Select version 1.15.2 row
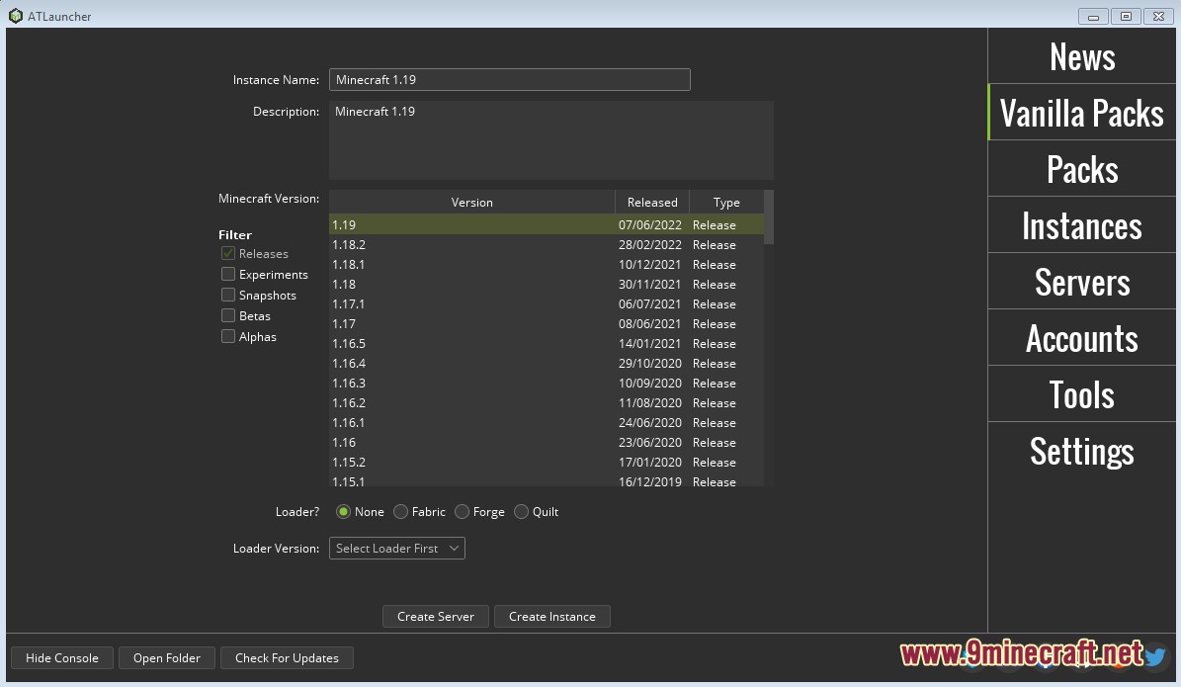The image size is (1181, 687). pyautogui.click(x=547, y=462)
